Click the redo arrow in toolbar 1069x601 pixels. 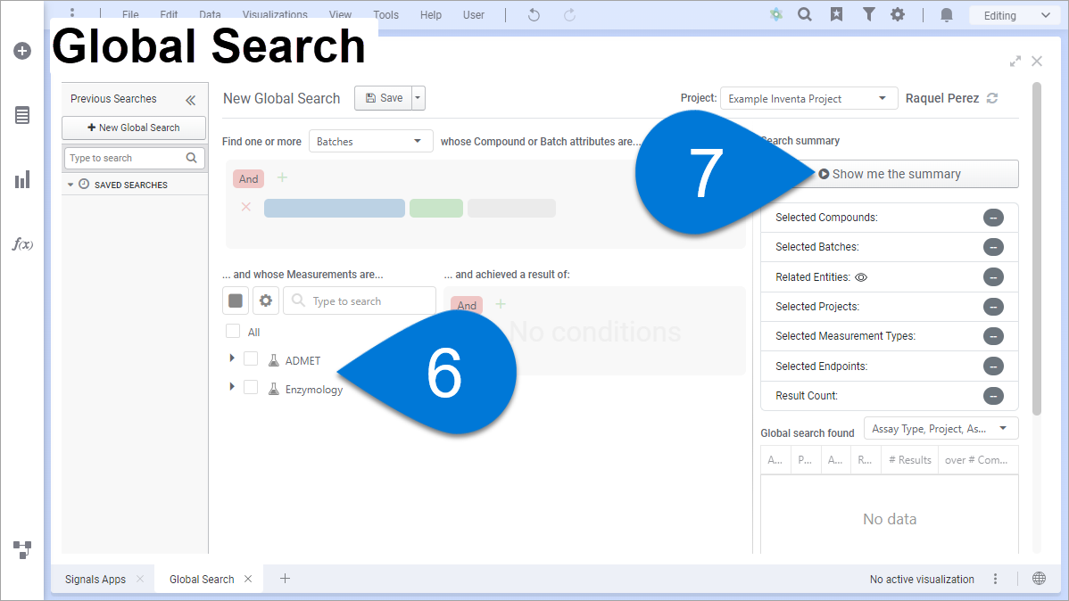569,15
